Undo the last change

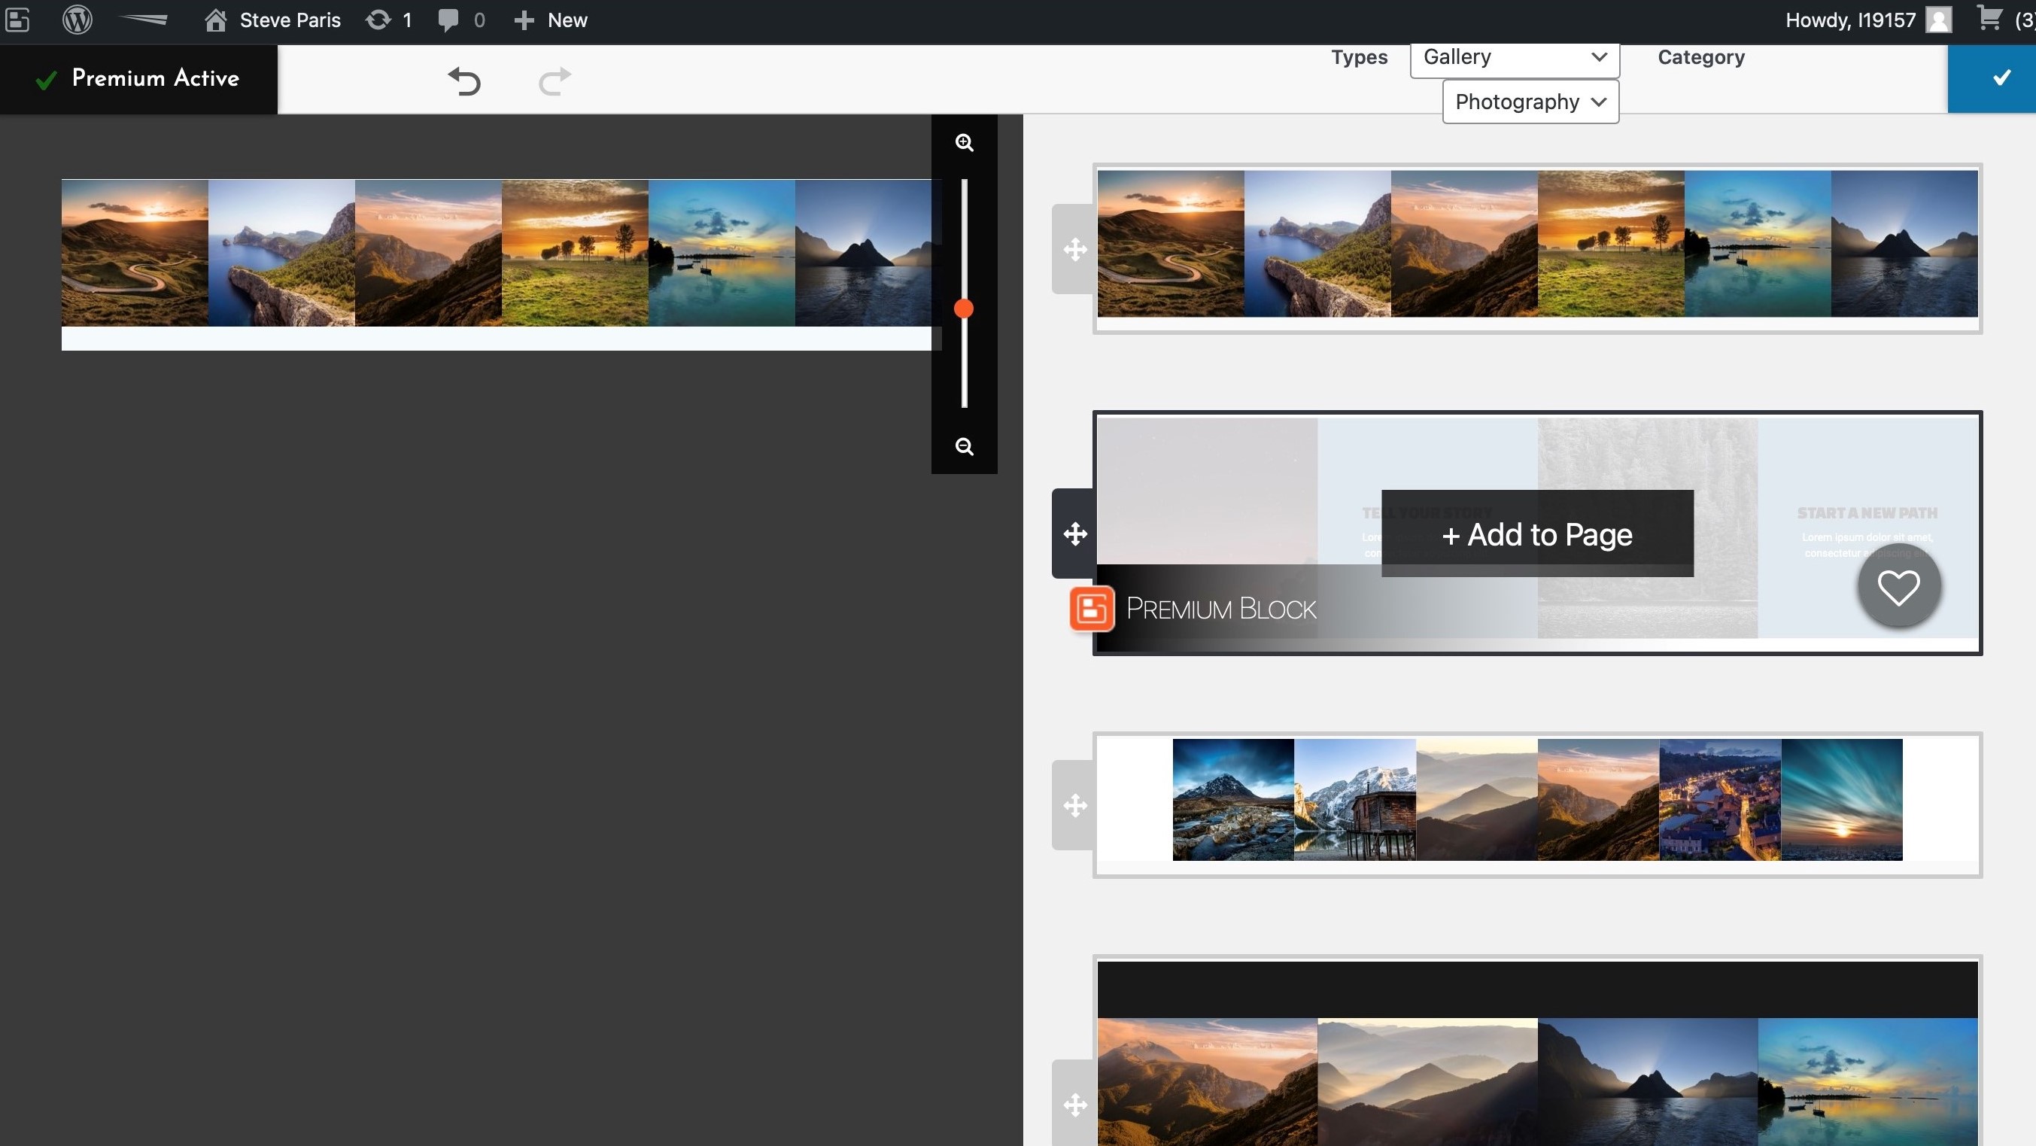pos(464,80)
